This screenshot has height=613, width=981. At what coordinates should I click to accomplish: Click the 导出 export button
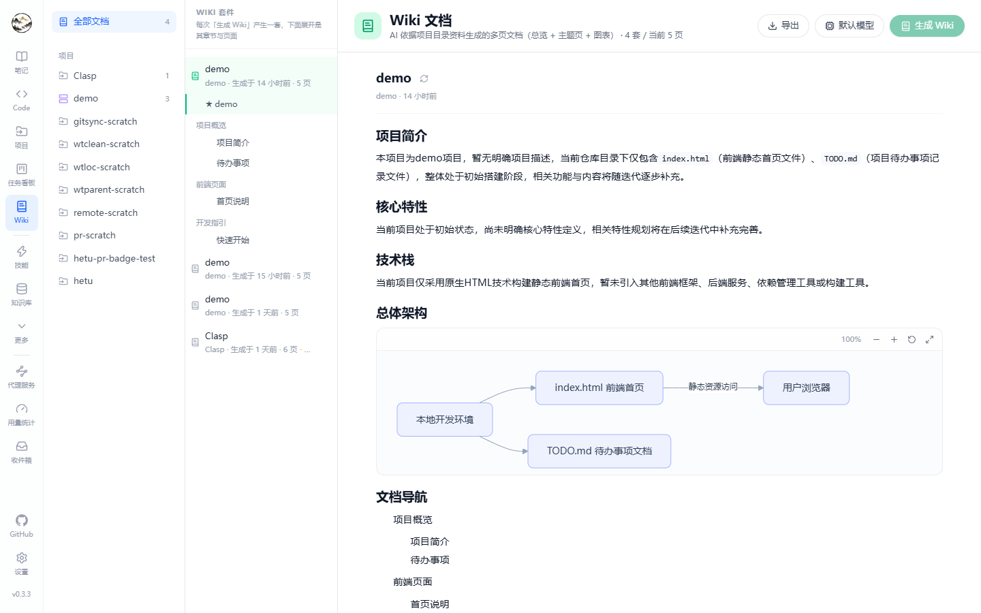pos(783,26)
